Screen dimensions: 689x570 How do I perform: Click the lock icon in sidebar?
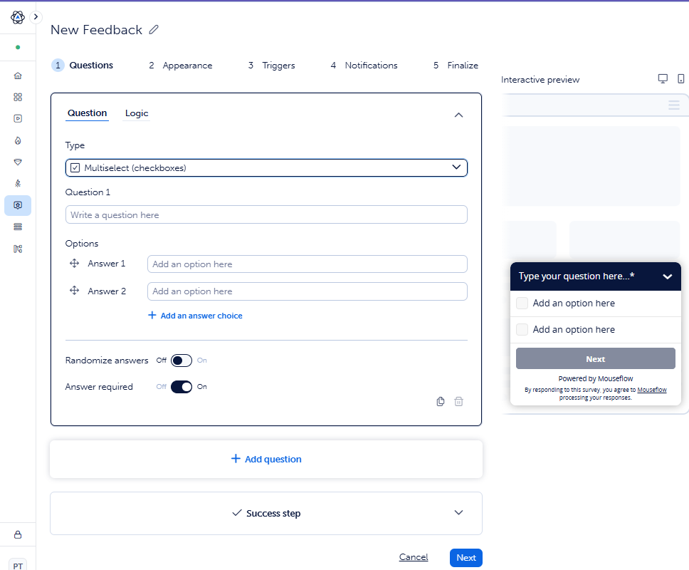[18, 535]
